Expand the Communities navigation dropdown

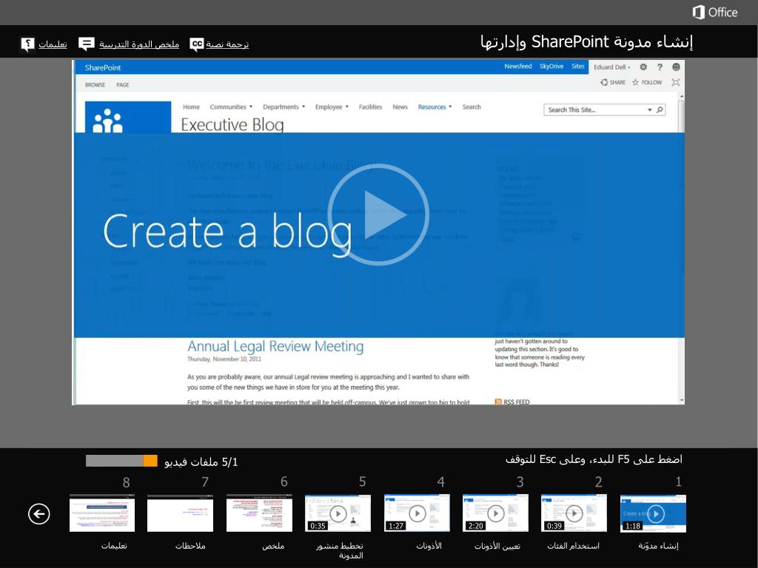coord(231,106)
